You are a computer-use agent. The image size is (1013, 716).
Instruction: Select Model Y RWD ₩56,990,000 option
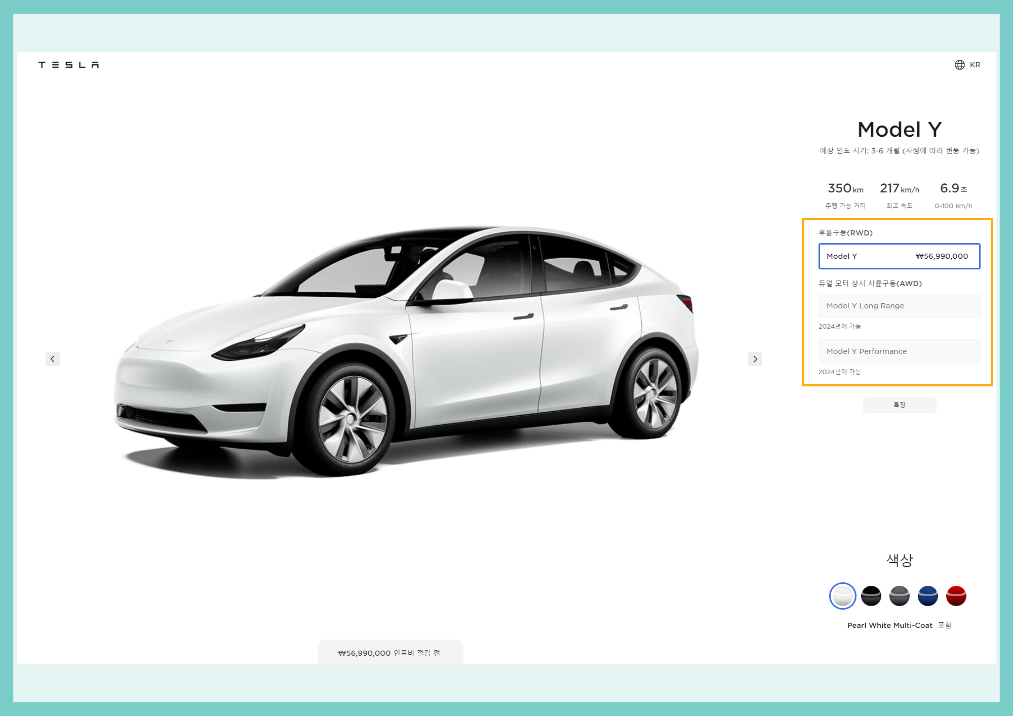pyautogui.click(x=899, y=256)
